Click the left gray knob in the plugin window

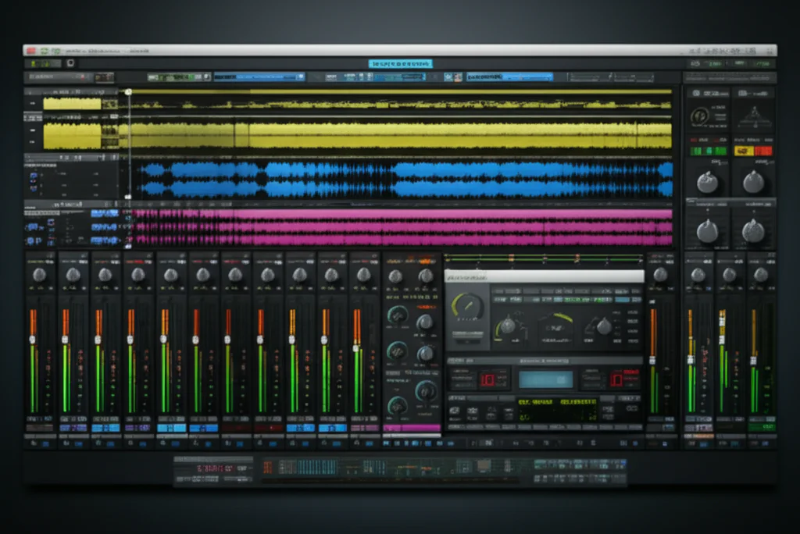tap(508, 326)
